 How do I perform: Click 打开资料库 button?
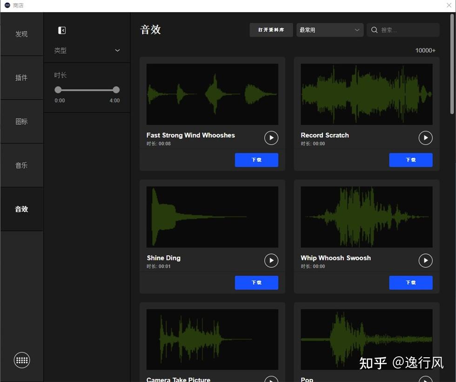271,30
